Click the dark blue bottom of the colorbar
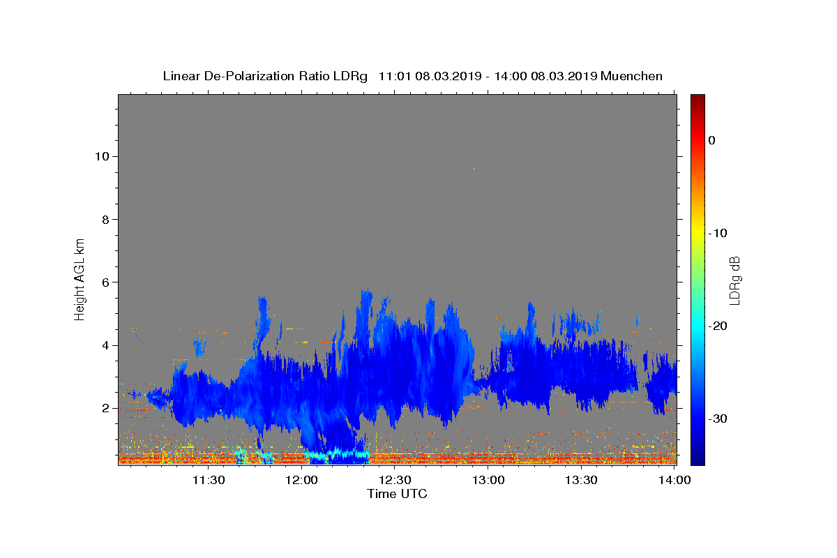 (697, 459)
